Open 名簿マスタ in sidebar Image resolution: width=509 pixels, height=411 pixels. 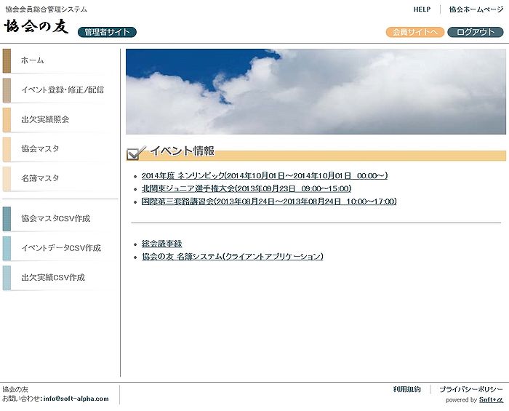point(60,178)
